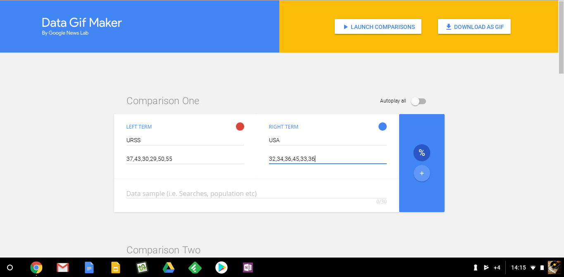Screen dimensions: 564x277
Task: Click the Comparison One heading
Action: tap(163, 101)
